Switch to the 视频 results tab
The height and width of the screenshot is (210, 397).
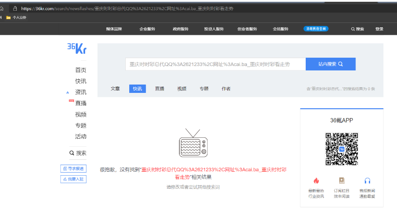click(182, 88)
